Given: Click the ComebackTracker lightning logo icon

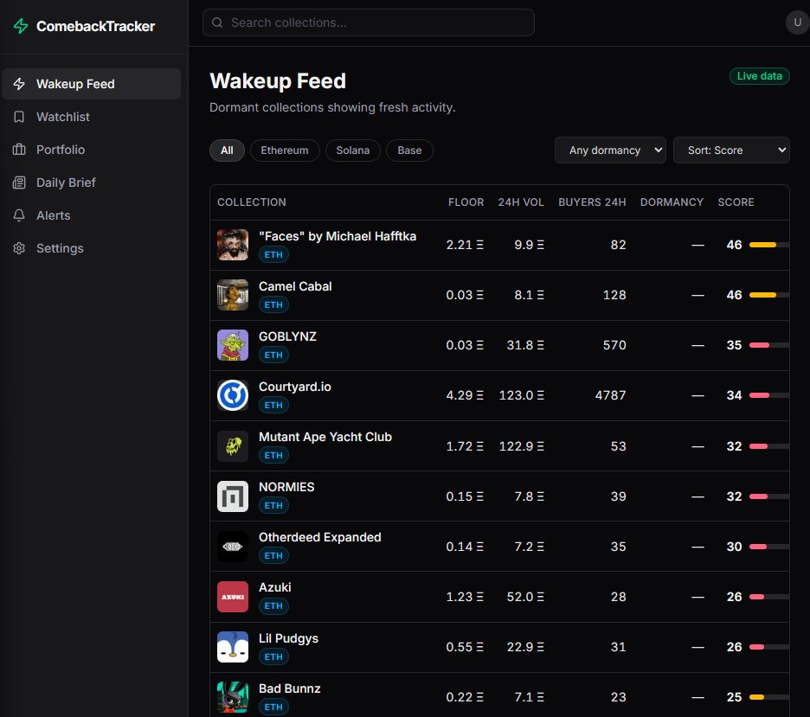Looking at the screenshot, I should point(21,26).
